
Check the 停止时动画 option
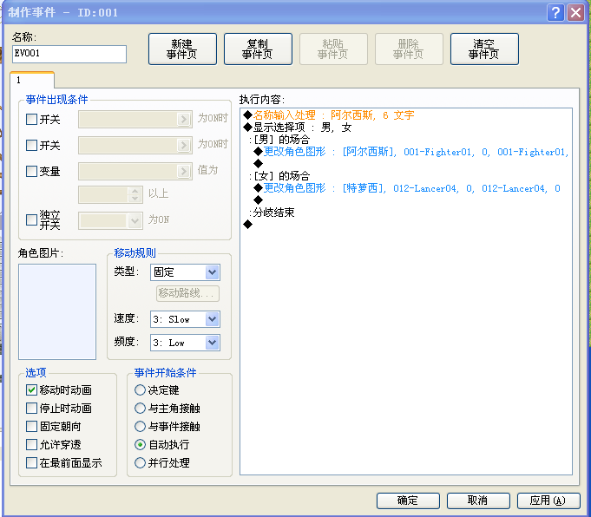point(31,408)
